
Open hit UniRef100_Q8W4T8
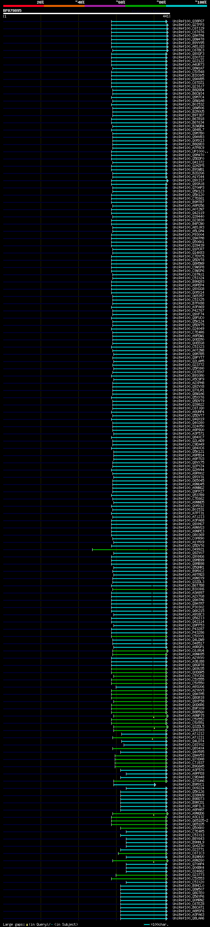188,39
